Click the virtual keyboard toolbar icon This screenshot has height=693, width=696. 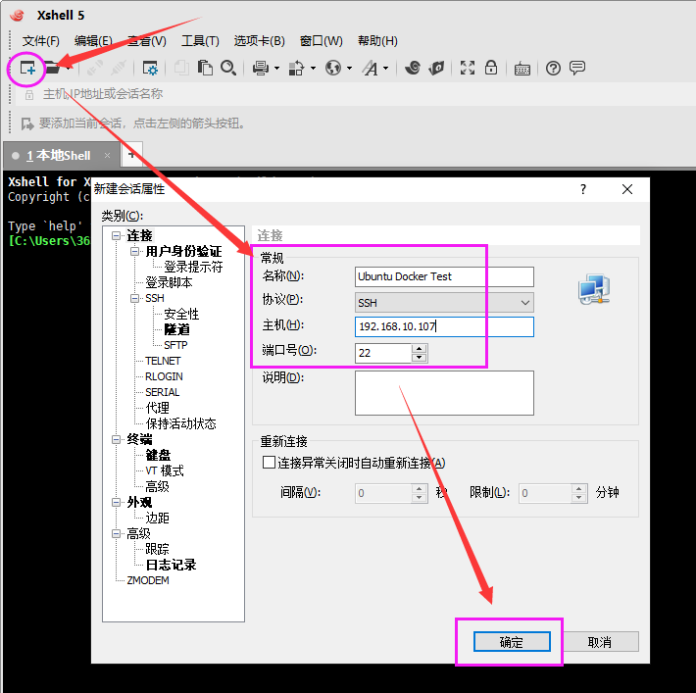522,69
